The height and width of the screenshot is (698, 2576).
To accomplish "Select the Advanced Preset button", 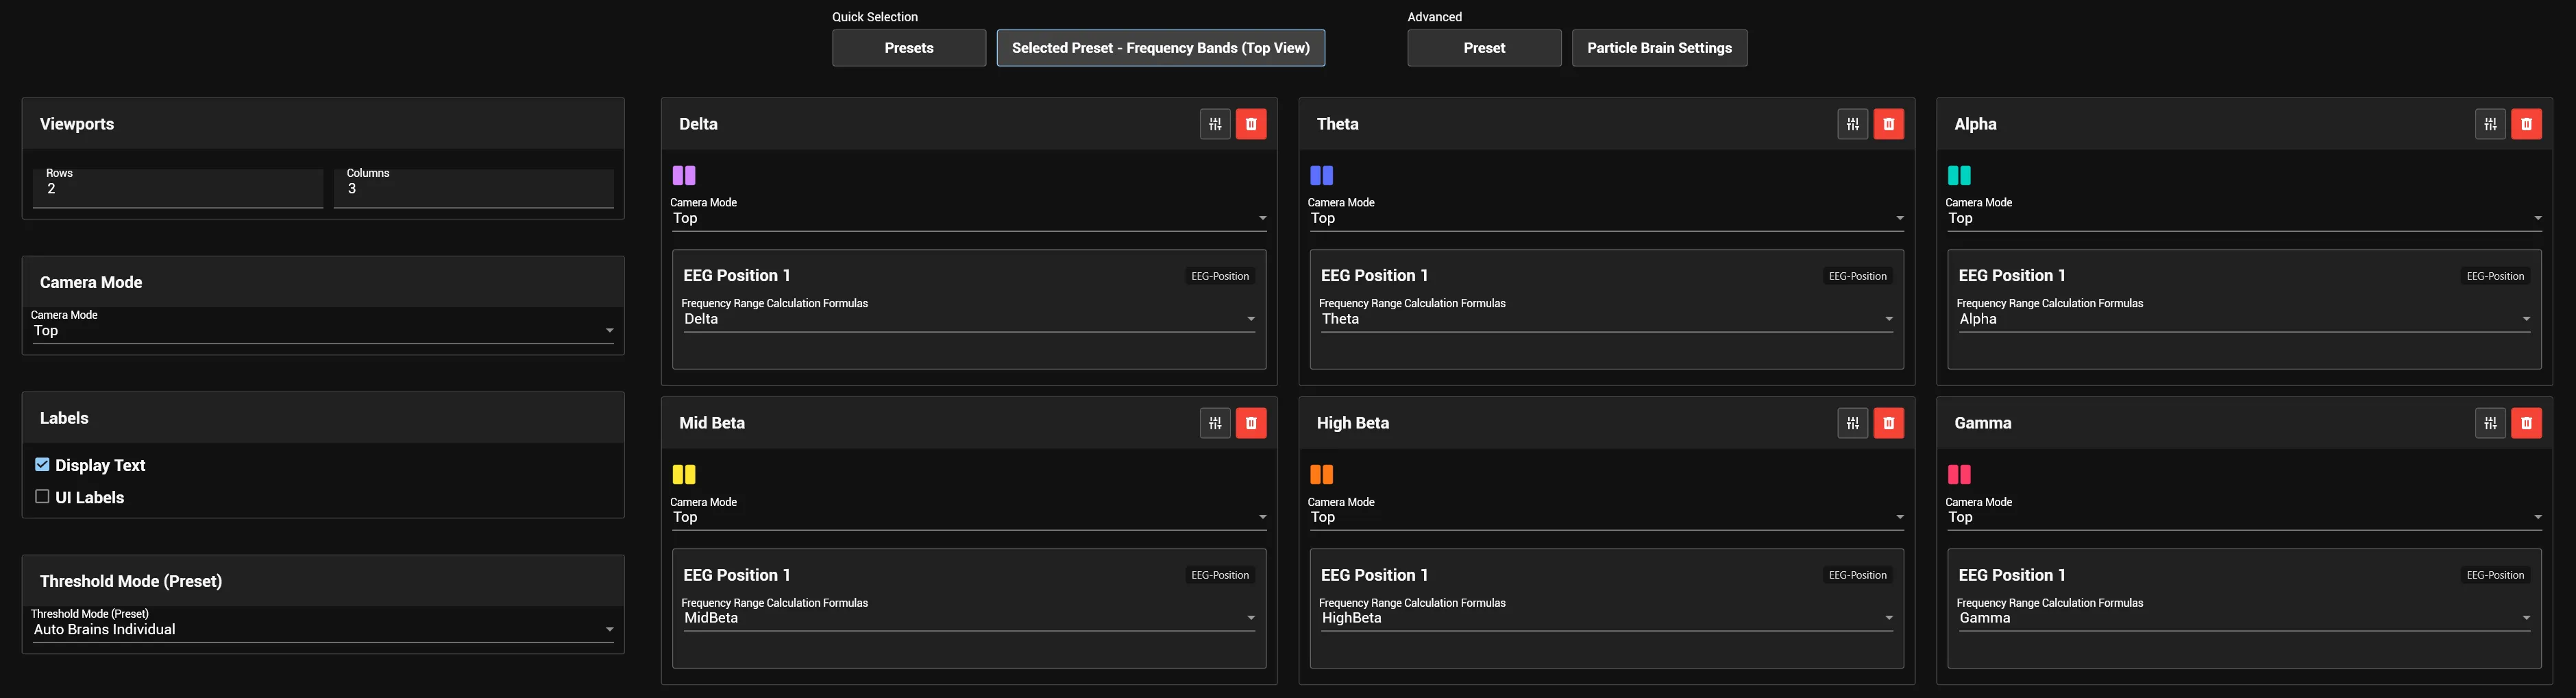I will click(1484, 48).
